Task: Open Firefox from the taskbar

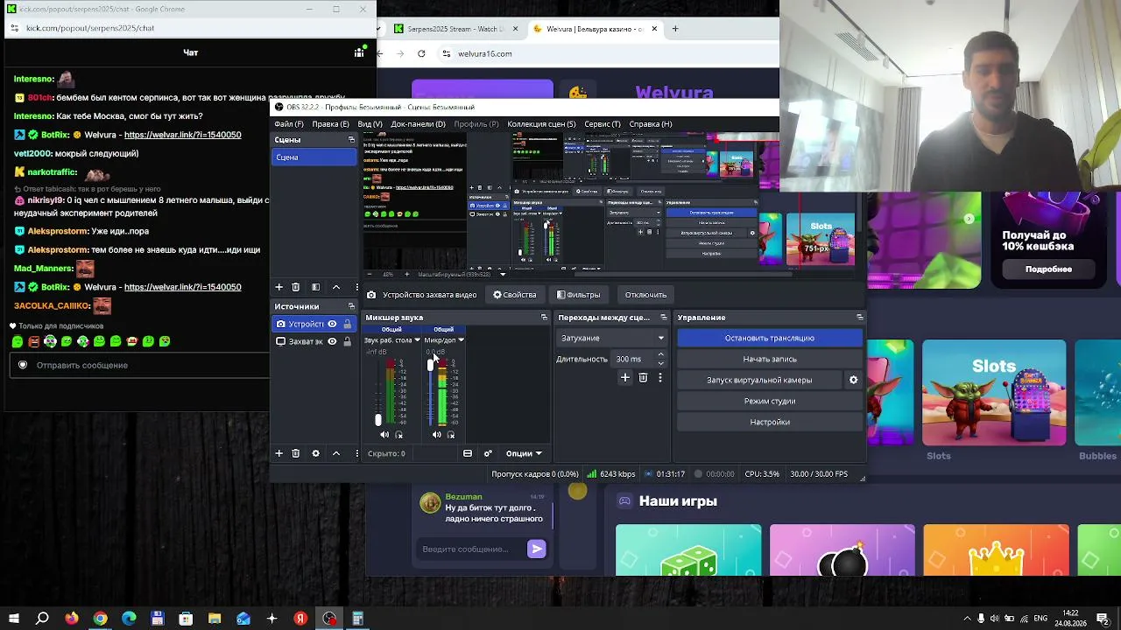Action: (x=72, y=619)
